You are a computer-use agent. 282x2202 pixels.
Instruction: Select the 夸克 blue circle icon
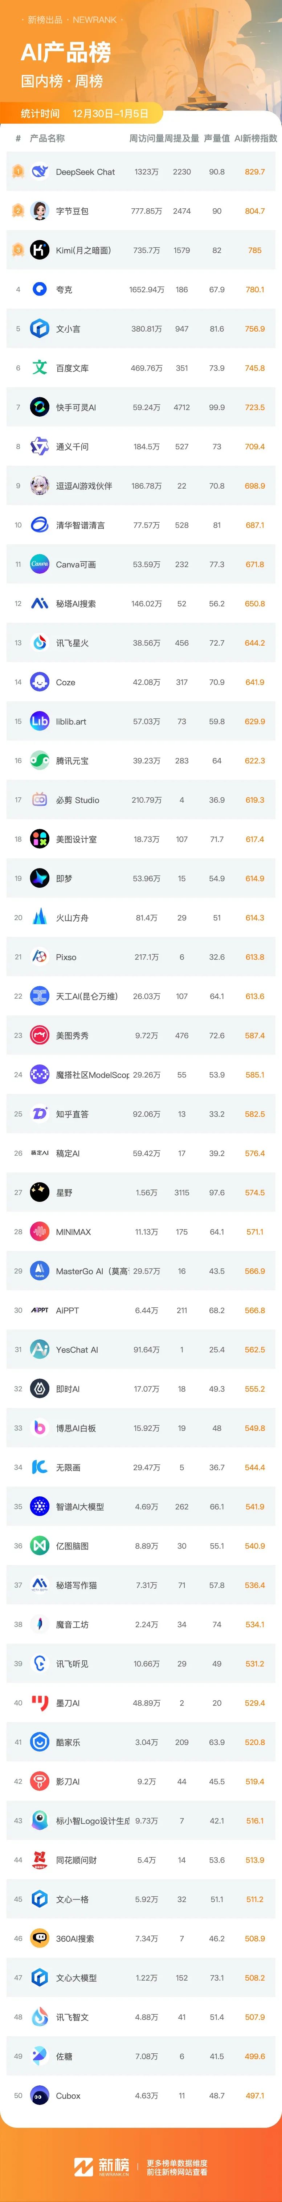39,290
